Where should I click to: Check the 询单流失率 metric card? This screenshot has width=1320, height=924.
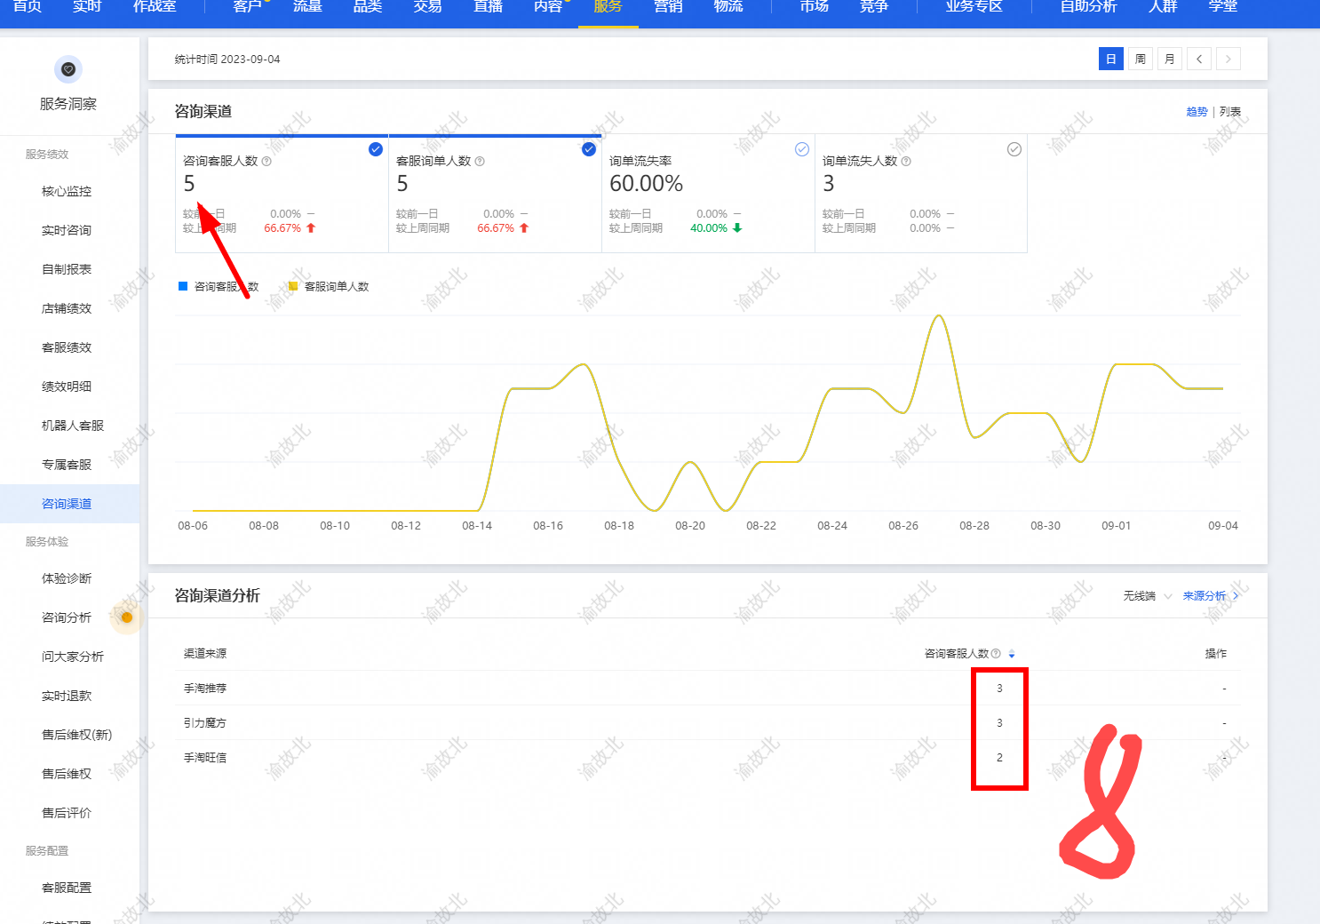802,149
